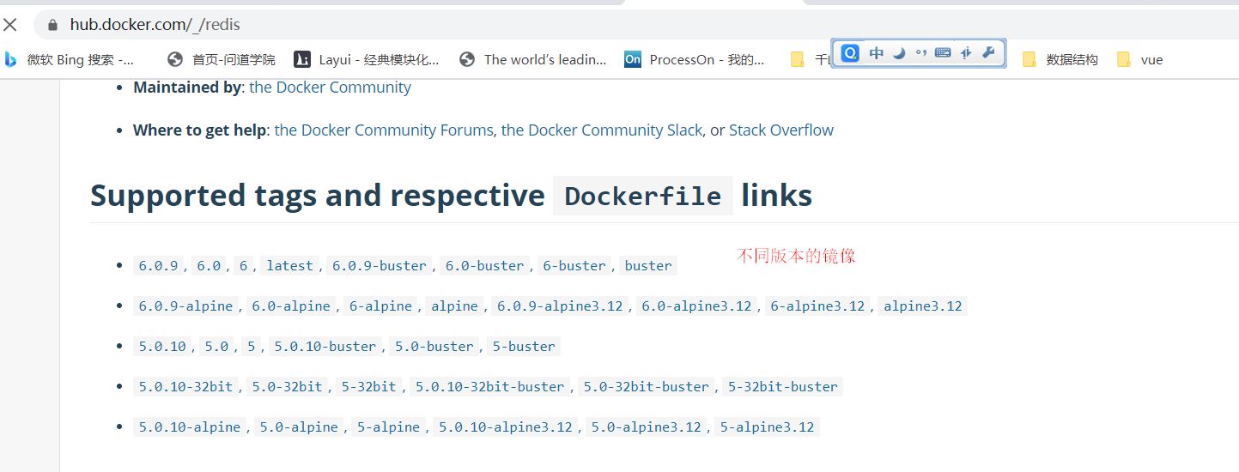Click the IME soft keyboard icon
Viewport: 1239px width, 472px height.
[x=943, y=53]
